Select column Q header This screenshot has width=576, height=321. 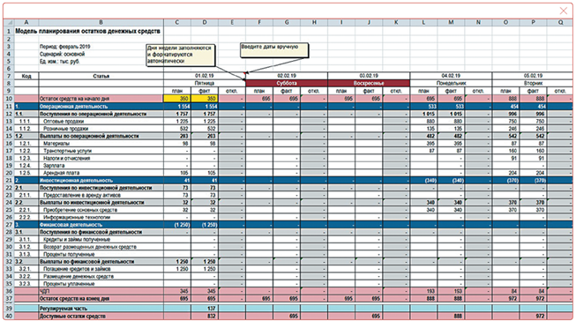point(560,22)
